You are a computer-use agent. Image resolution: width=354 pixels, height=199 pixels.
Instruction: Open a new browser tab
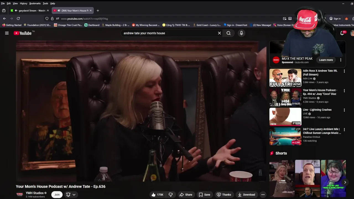[98, 11]
